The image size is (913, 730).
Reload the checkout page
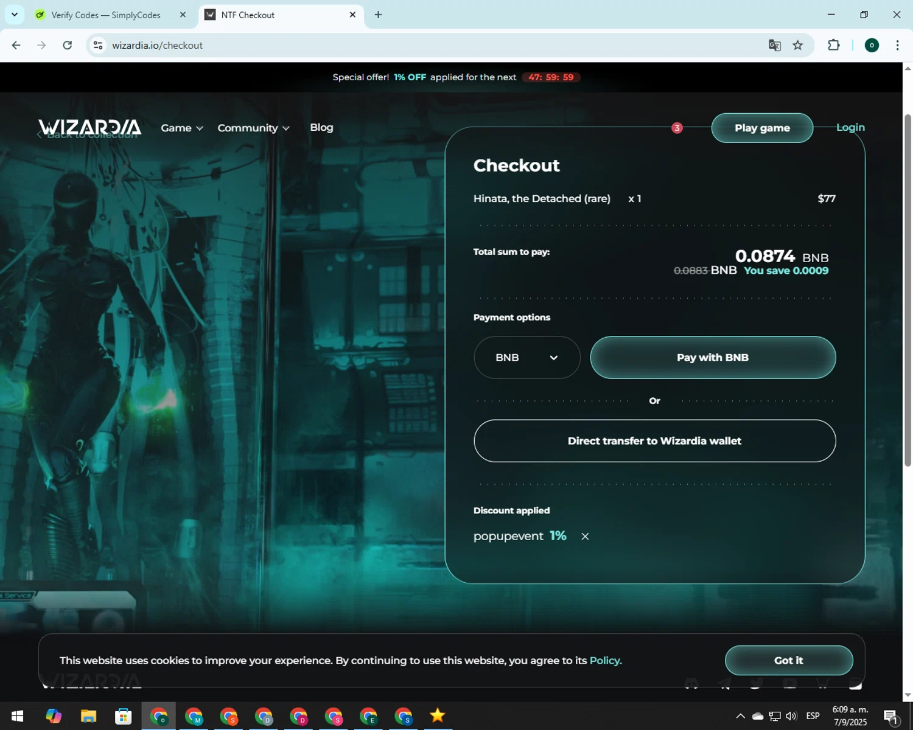pos(68,45)
